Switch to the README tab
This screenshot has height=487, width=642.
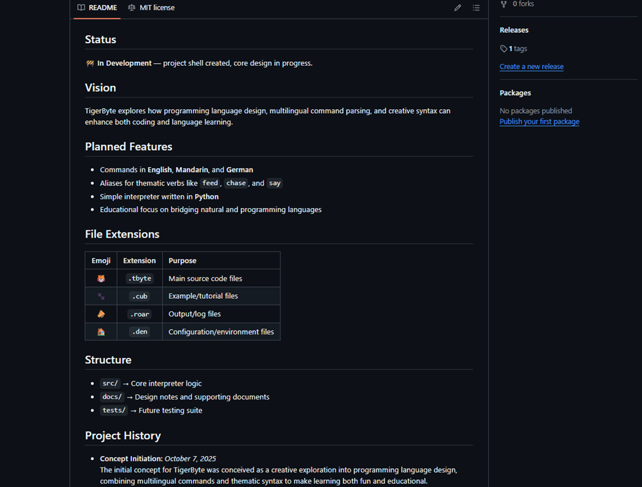click(x=97, y=8)
